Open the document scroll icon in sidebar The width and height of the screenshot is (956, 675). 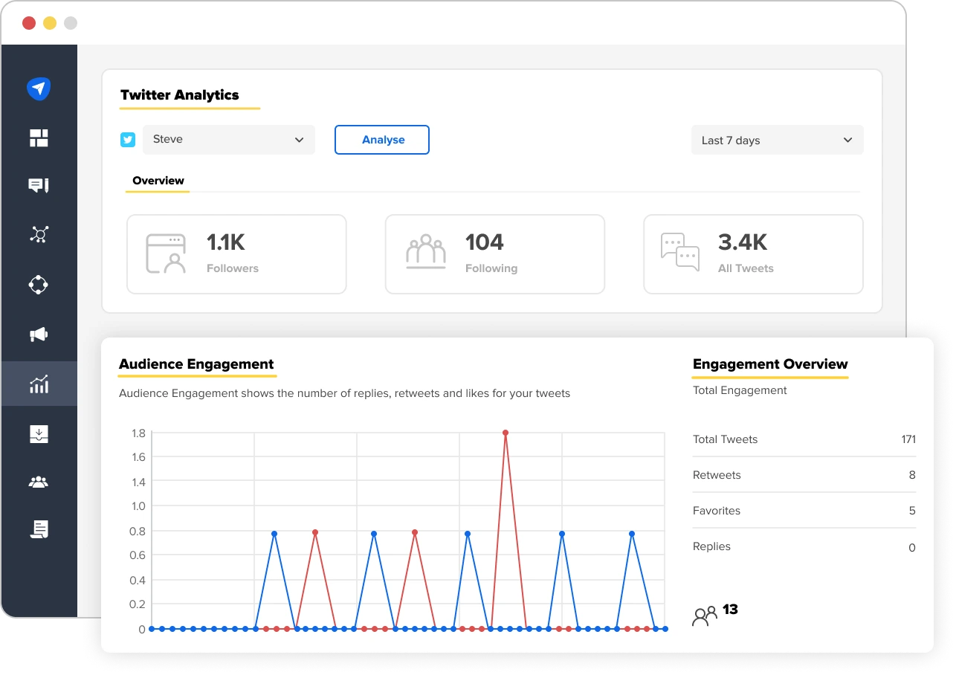coord(39,529)
